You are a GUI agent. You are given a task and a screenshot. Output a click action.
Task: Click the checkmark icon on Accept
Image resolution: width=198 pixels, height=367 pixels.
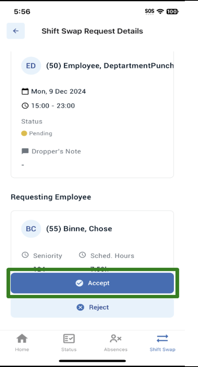coord(79,283)
